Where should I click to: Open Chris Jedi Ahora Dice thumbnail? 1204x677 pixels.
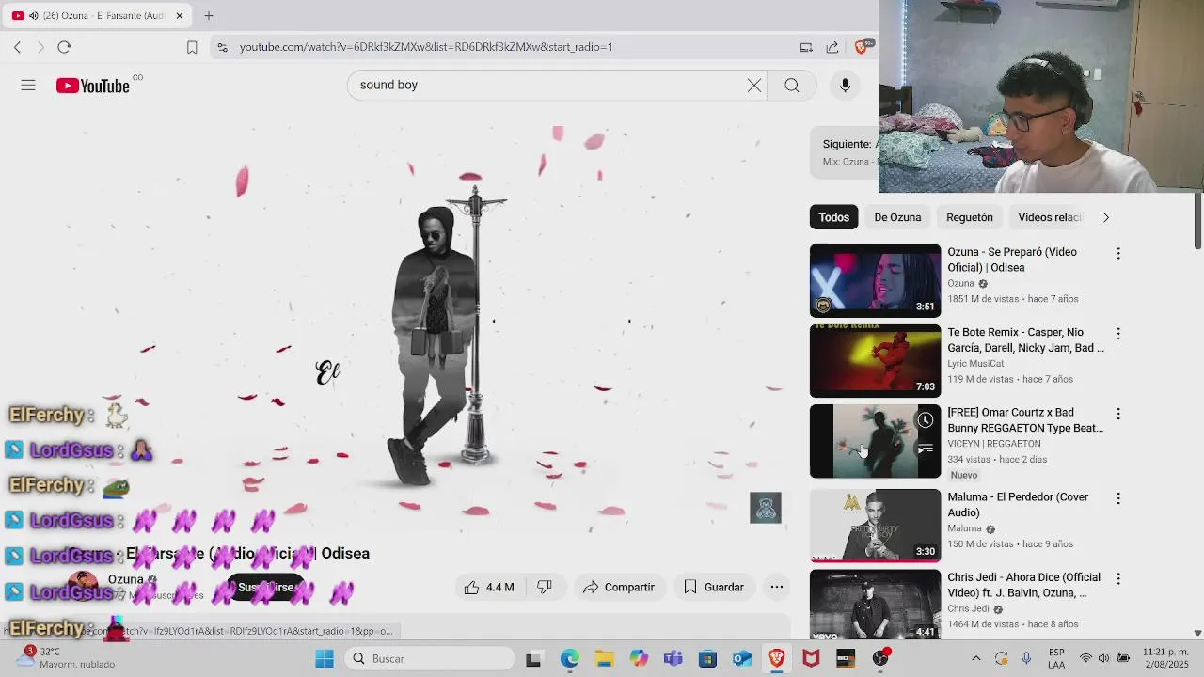875,605
